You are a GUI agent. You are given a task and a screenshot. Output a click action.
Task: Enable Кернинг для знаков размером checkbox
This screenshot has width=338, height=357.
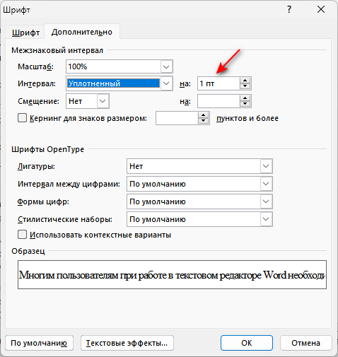click(x=22, y=118)
